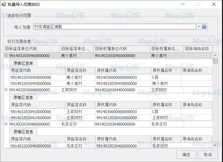Collapse the 毛李庄村 target row
Image resolution: width=223 pixels, height=162 pixels.
[x=6, y=124]
